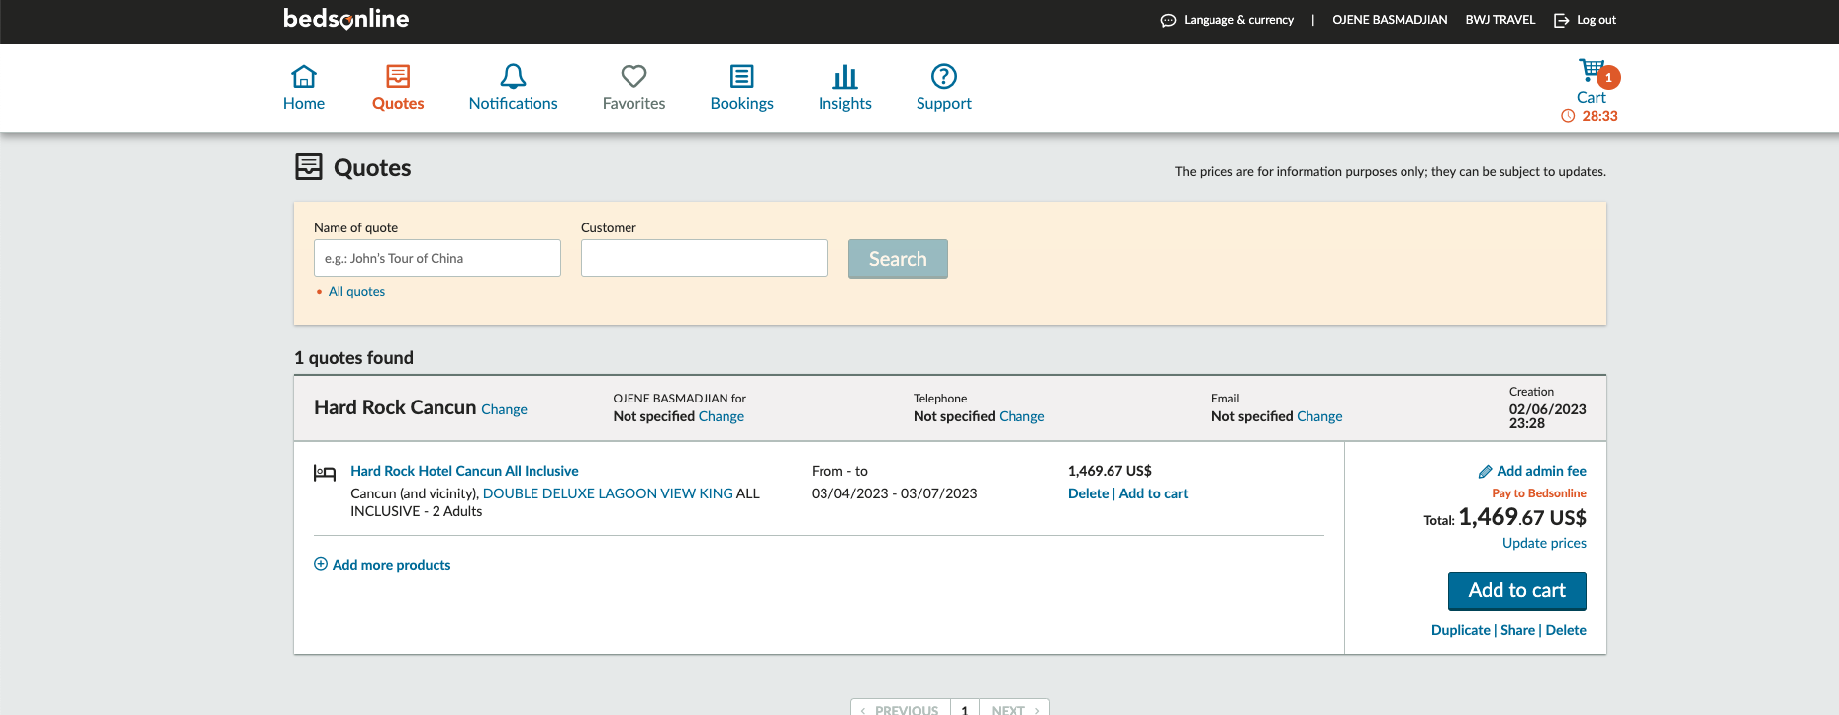Open DOUBLE DELUXE LAGOON VIEW KING room link
1839x715 pixels.
point(608,493)
